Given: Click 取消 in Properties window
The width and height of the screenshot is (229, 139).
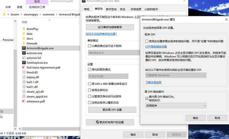Looking at the screenshot, I should coord(155,134).
